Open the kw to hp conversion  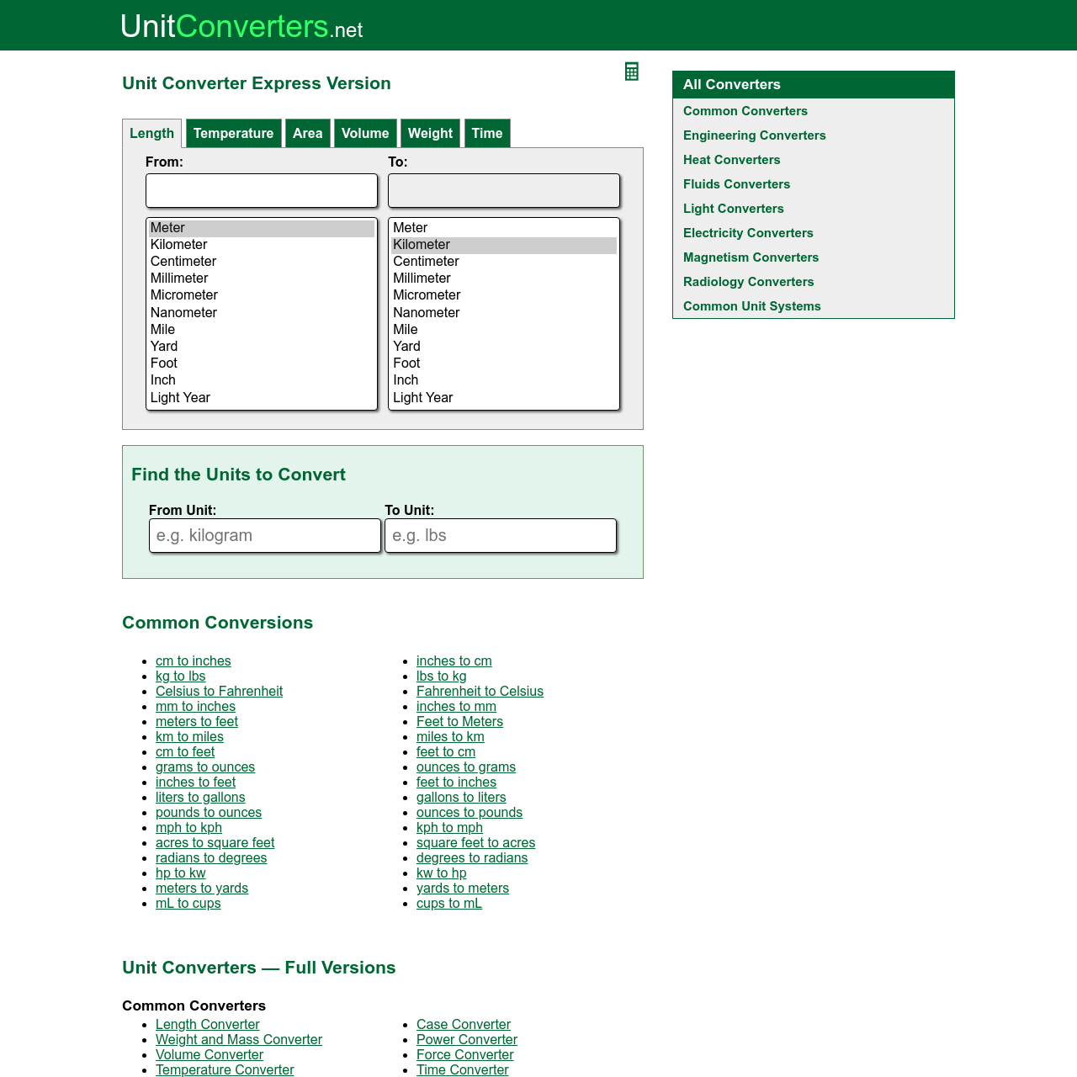click(x=441, y=873)
